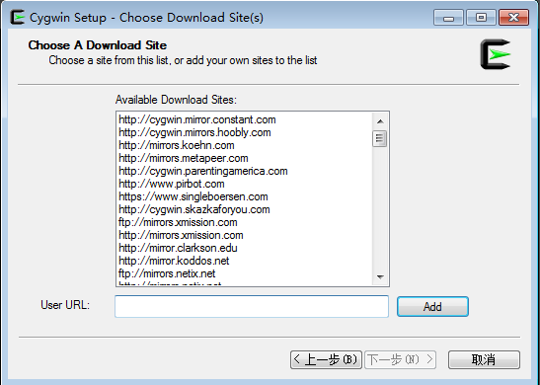
Task: Minimize the Cygwin Setup window
Action: click(x=448, y=17)
